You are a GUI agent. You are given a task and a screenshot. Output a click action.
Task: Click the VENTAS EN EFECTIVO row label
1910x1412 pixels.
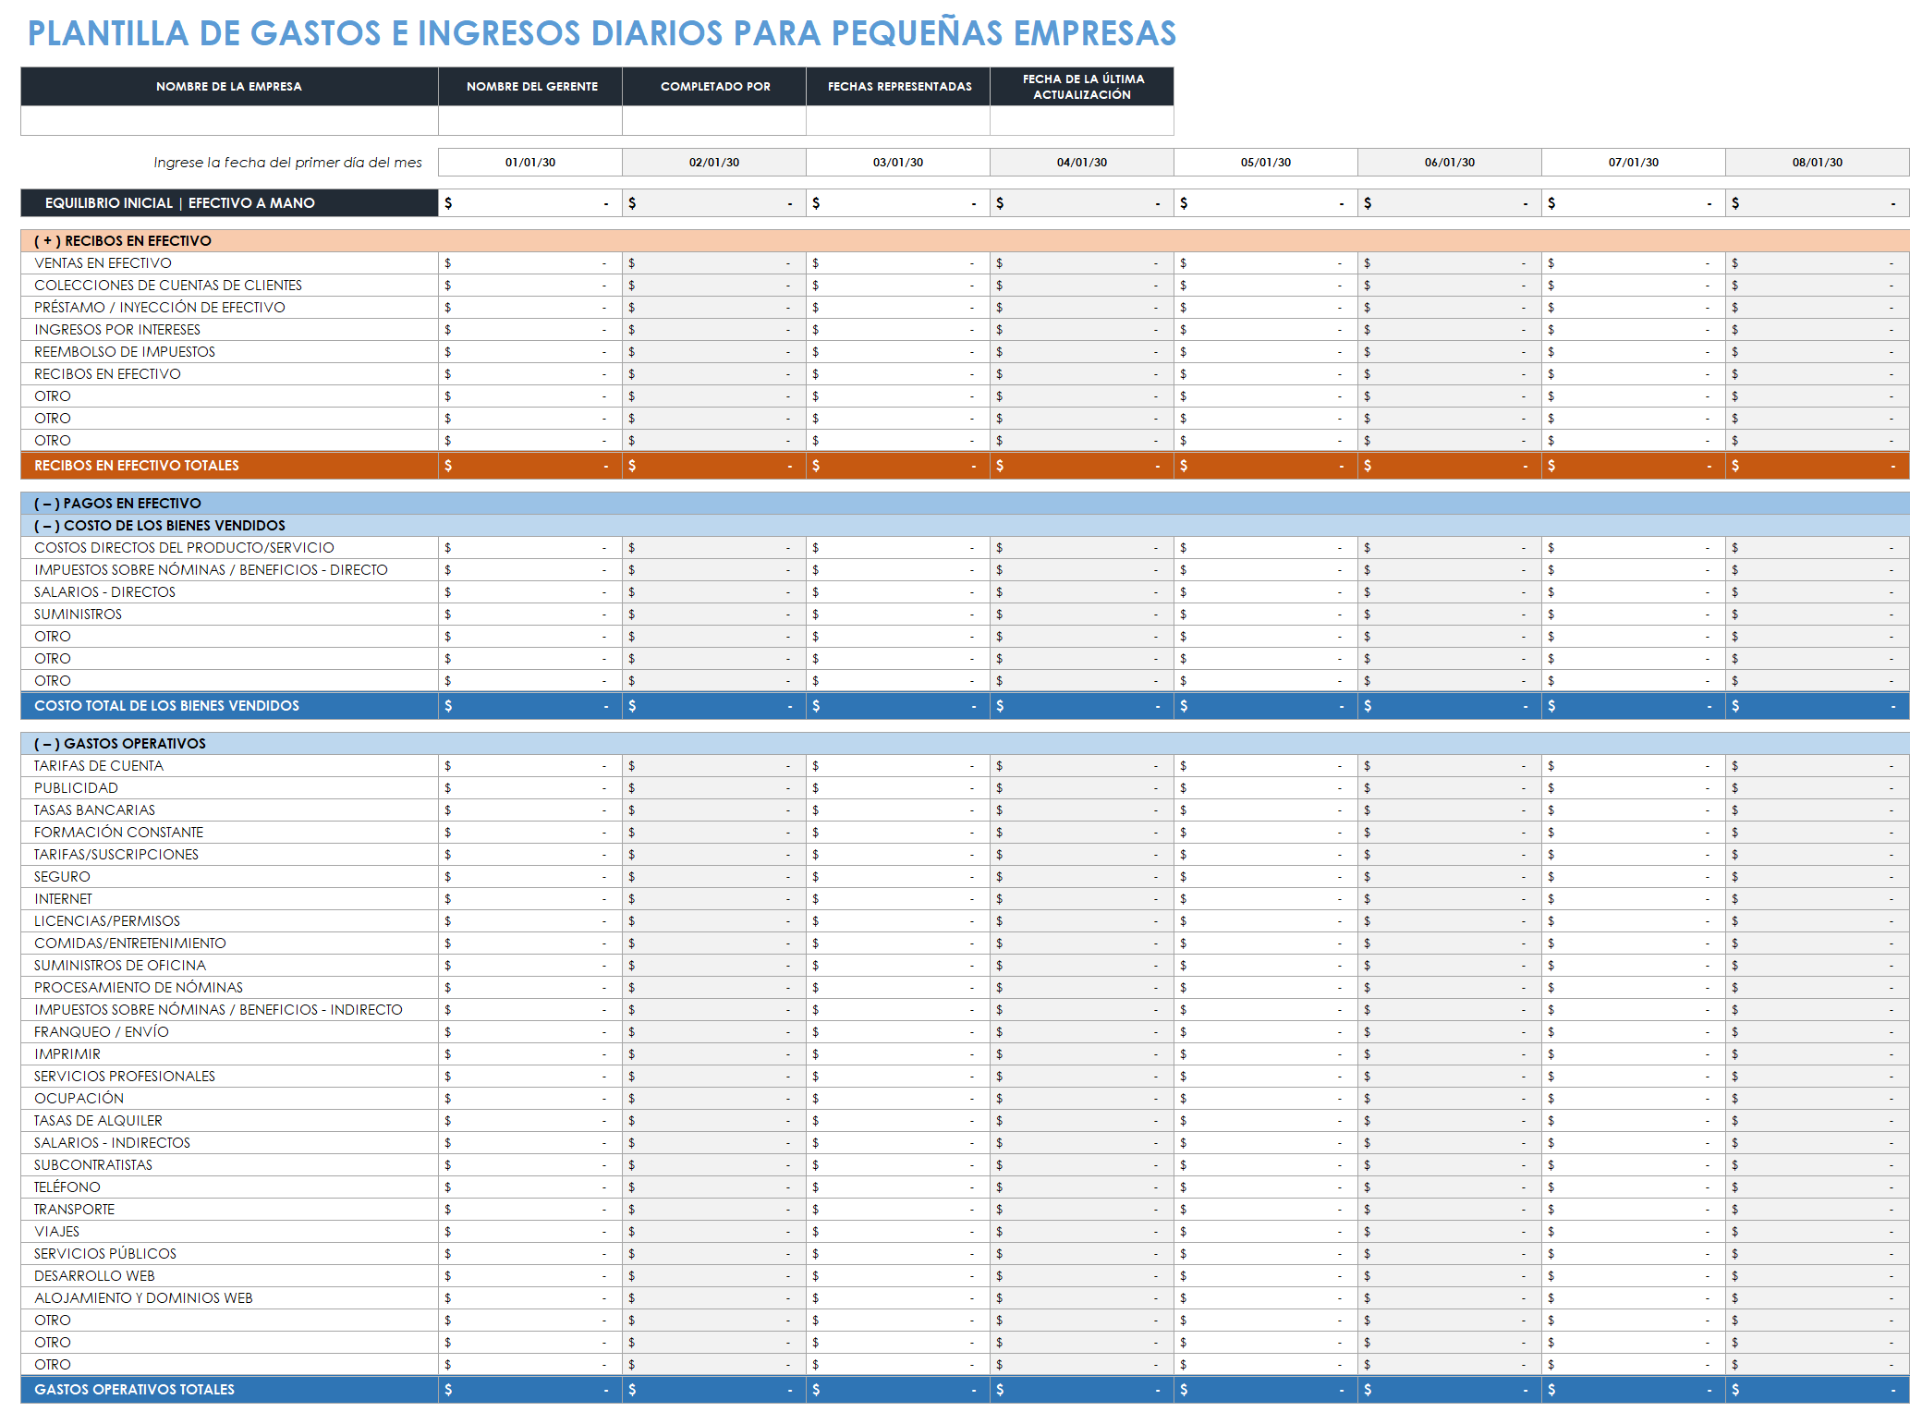coord(103,263)
